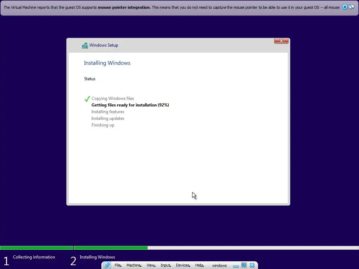Click the green checkmark beside Copying Windows files

[87, 99]
